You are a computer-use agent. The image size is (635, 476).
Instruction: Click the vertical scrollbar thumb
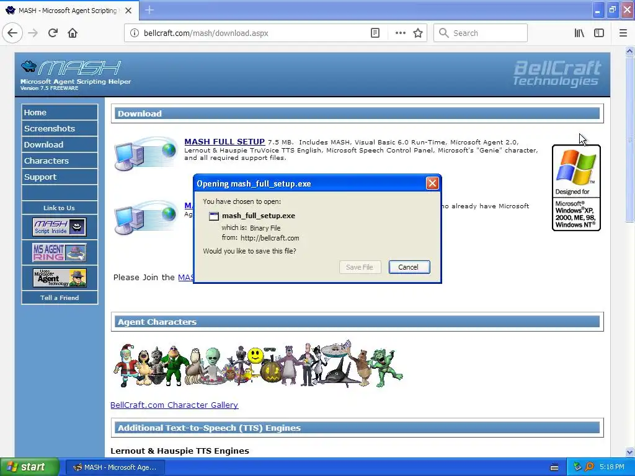click(x=629, y=139)
